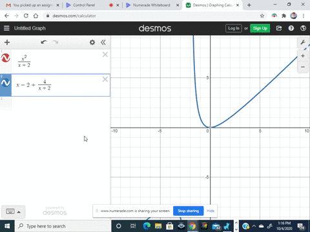
Task: Redo the last edit
Action: coord(56,42)
